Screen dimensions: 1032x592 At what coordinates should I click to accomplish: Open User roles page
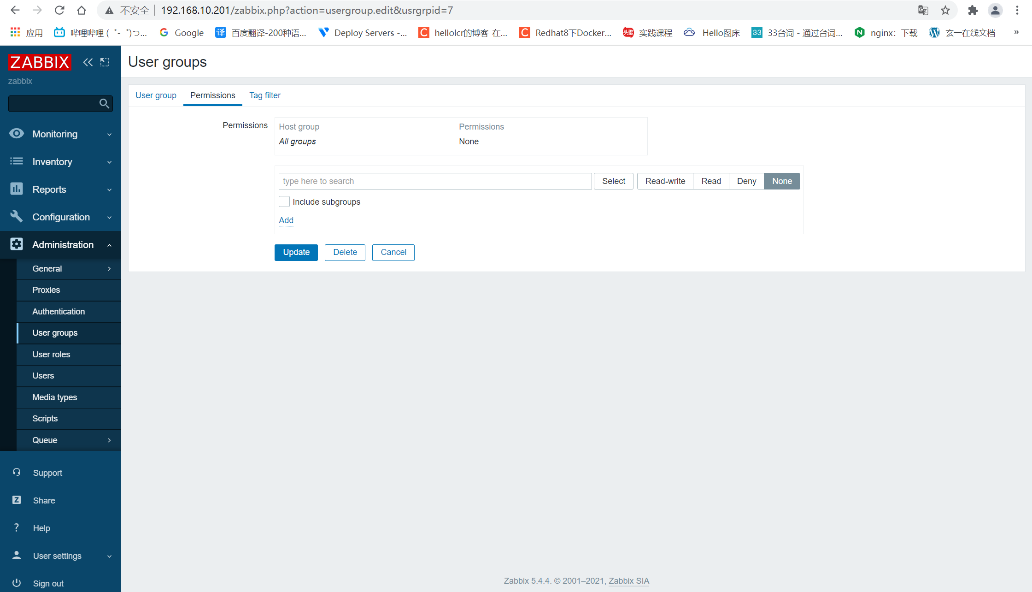[x=69, y=355]
